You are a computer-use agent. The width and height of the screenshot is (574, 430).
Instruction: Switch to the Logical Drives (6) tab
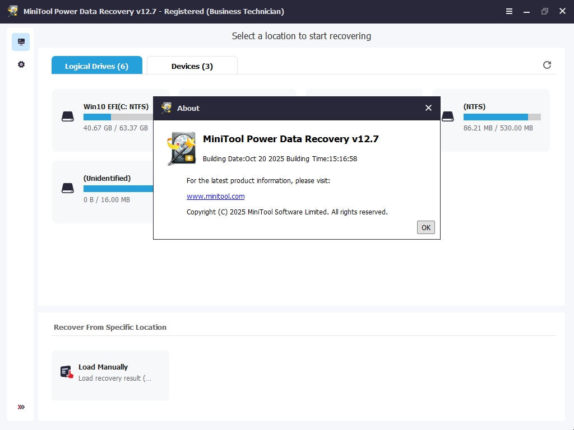tap(96, 66)
